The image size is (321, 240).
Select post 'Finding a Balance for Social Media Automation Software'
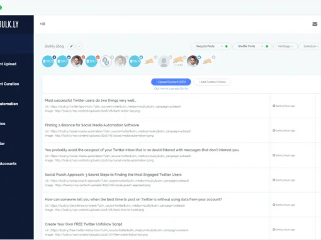pos(92,125)
